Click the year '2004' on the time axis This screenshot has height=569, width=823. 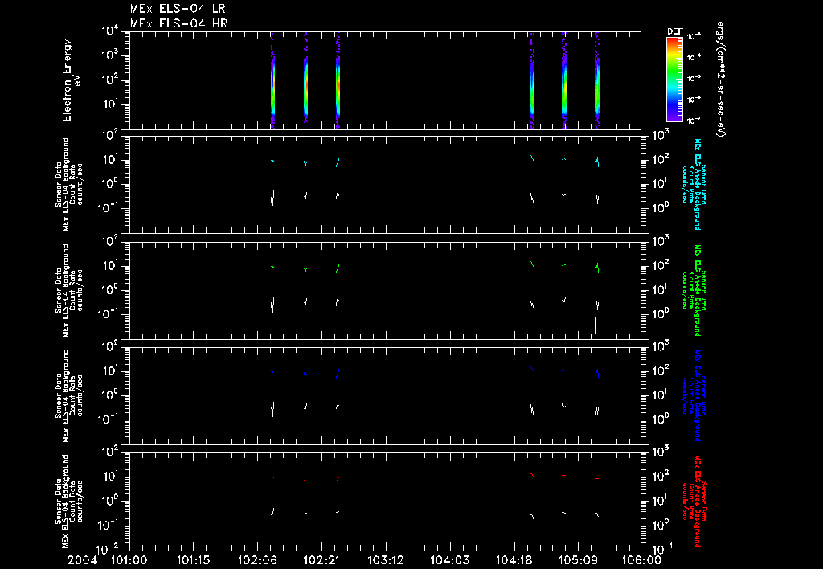83,560
